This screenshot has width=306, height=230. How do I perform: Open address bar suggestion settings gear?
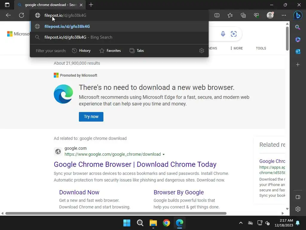click(x=202, y=51)
